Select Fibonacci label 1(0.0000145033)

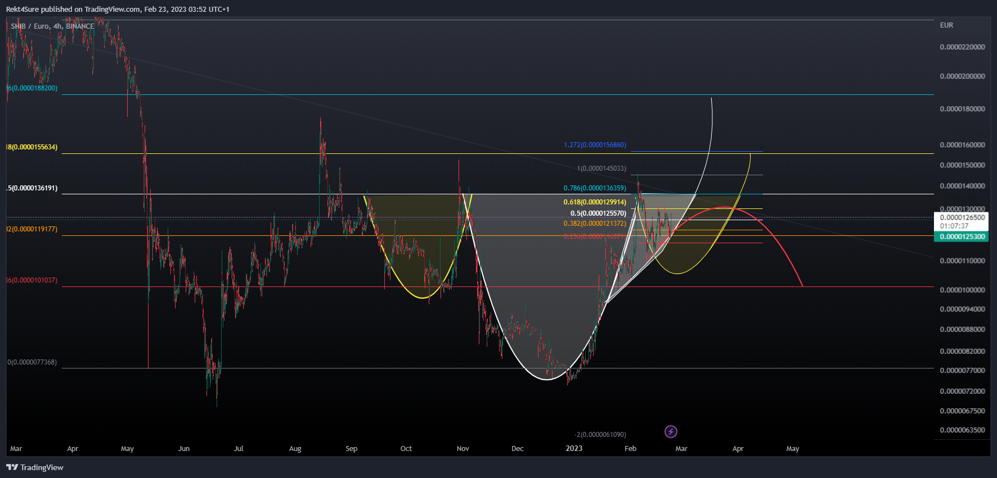[x=601, y=169]
